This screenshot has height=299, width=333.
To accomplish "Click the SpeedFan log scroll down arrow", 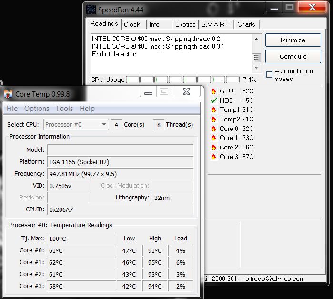I will coord(256,68).
